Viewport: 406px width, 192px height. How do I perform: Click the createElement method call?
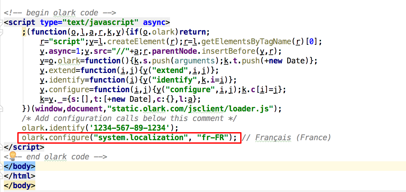[136, 42]
